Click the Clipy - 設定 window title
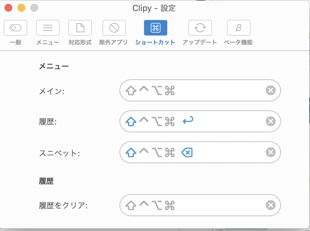310x231 pixels. 154,8
